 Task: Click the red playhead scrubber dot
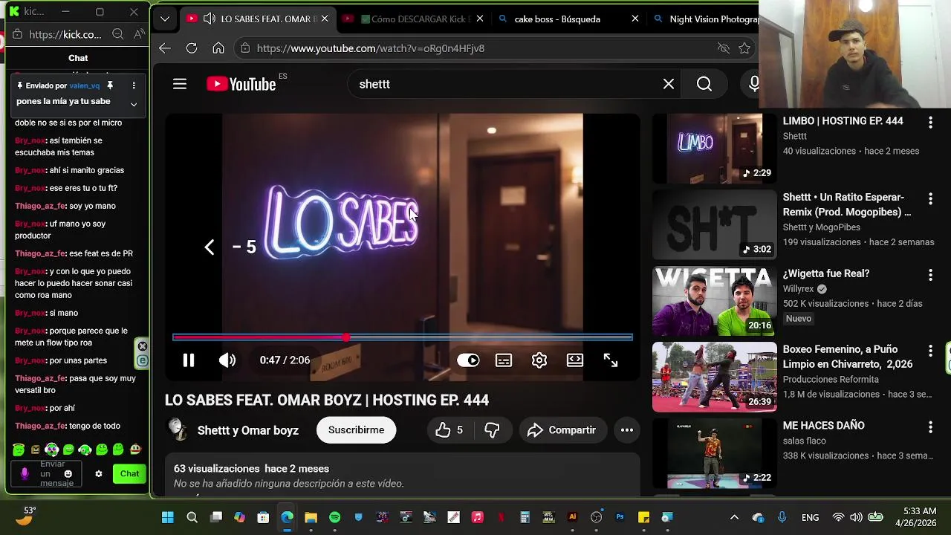coord(346,337)
